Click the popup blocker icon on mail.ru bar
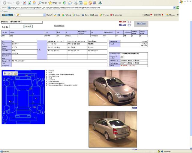Image resolution: width=192 pixels, height=153 pixels. pos(59,15)
